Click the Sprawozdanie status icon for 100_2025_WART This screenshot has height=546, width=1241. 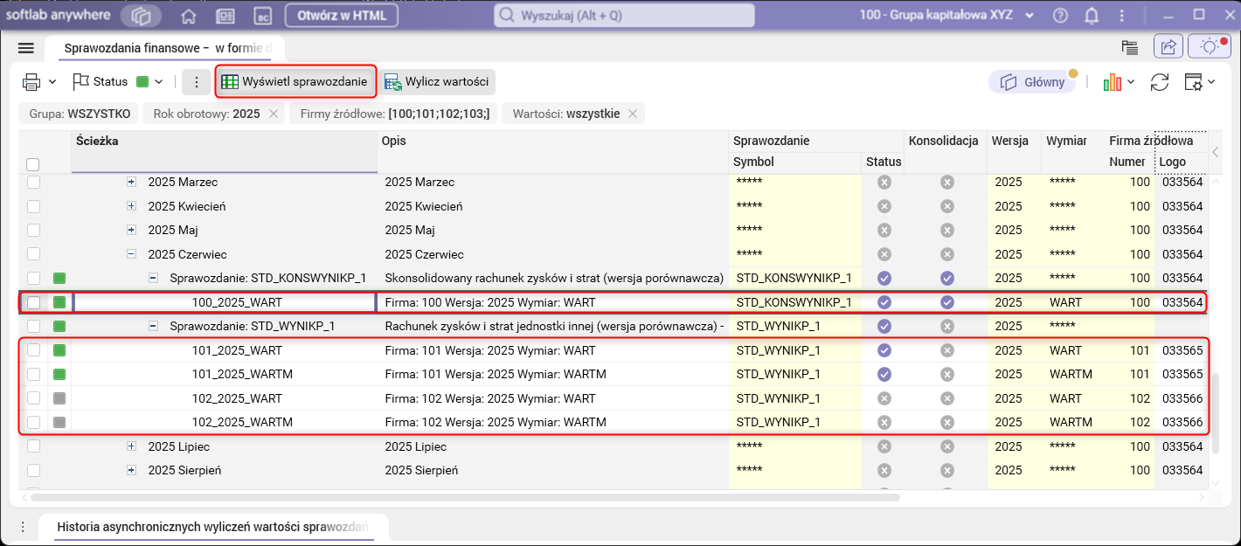(x=884, y=302)
